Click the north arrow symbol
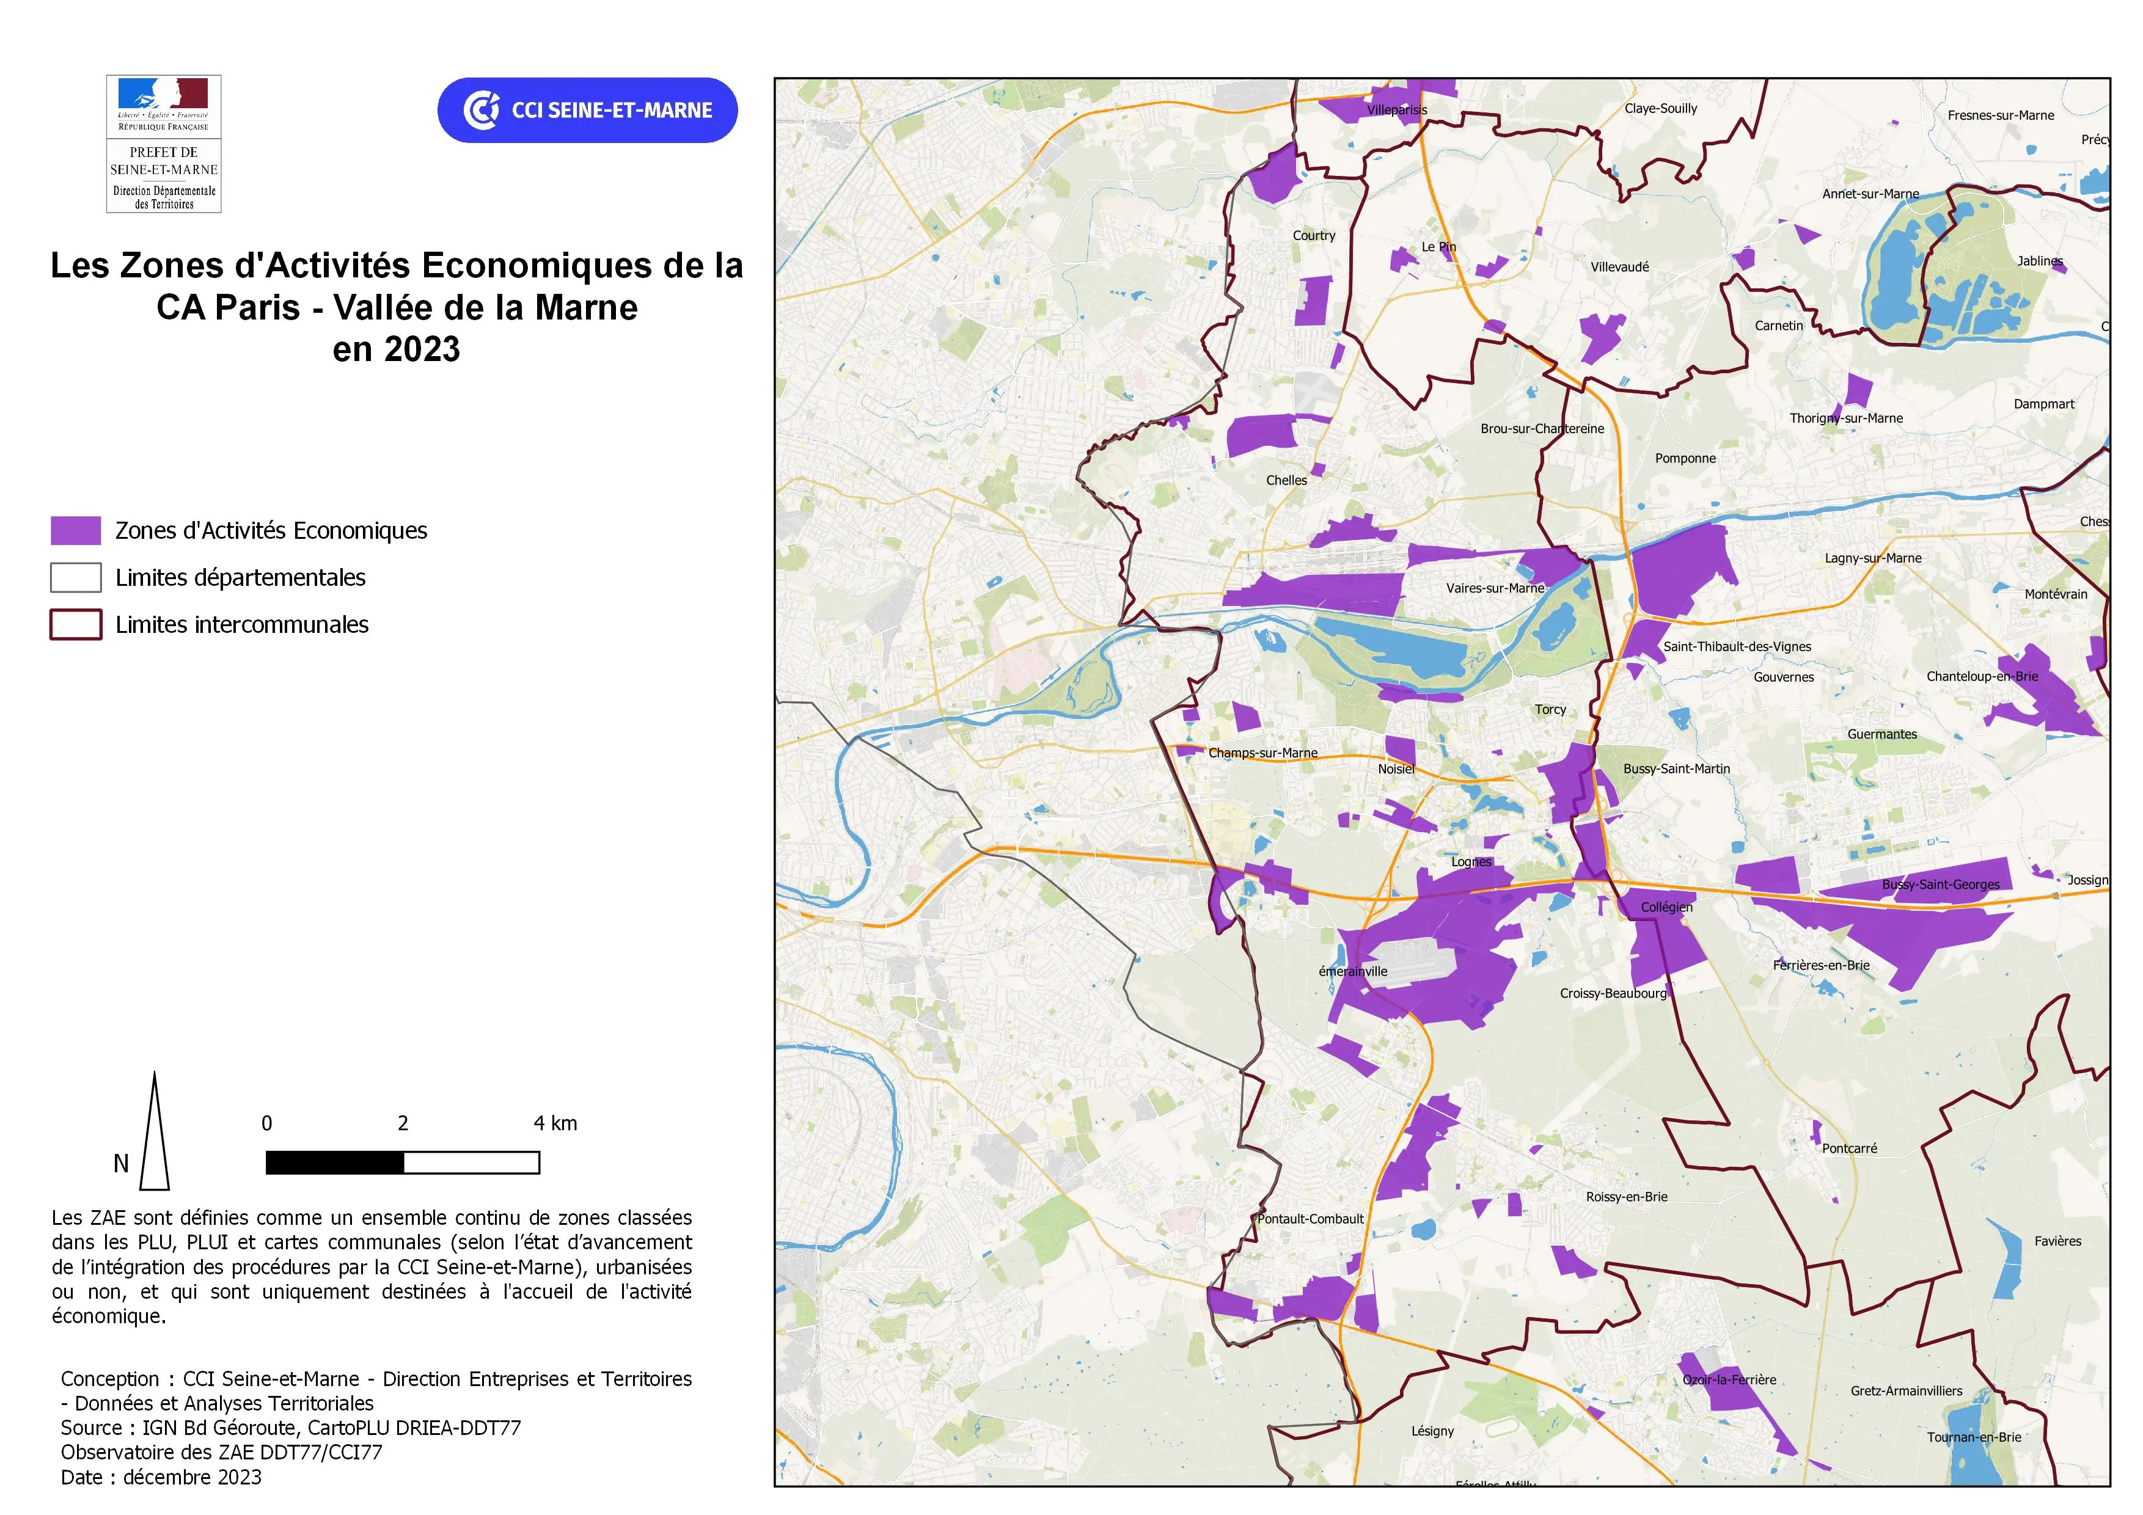The width and height of the screenshot is (2143, 1515). click(x=154, y=1131)
